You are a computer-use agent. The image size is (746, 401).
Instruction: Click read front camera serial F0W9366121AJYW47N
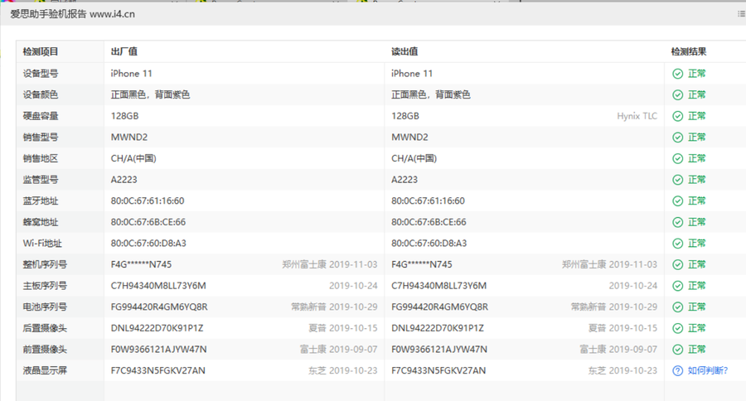pos(439,350)
